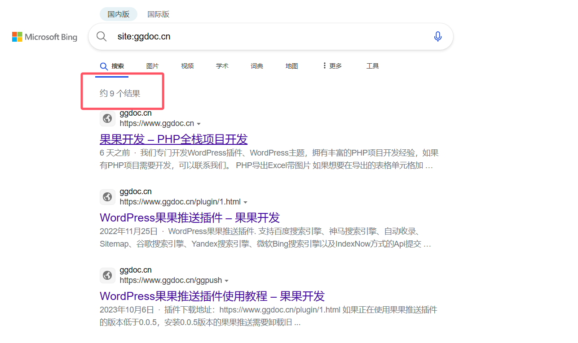Viewport: 578px width, 343px height.
Task: Open the 地图 tab
Action: [x=292, y=66]
